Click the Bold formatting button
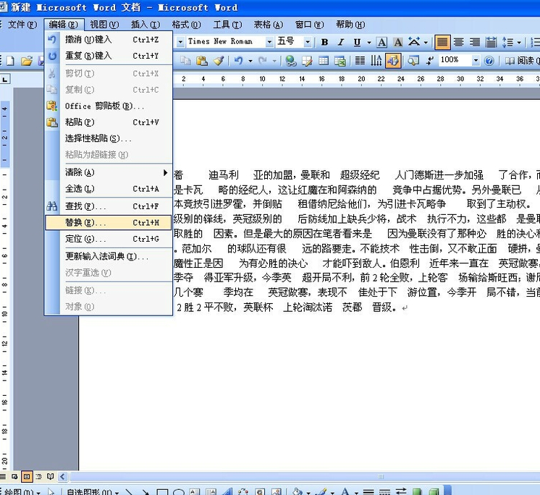 pyautogui.click(x=324, y=42)
